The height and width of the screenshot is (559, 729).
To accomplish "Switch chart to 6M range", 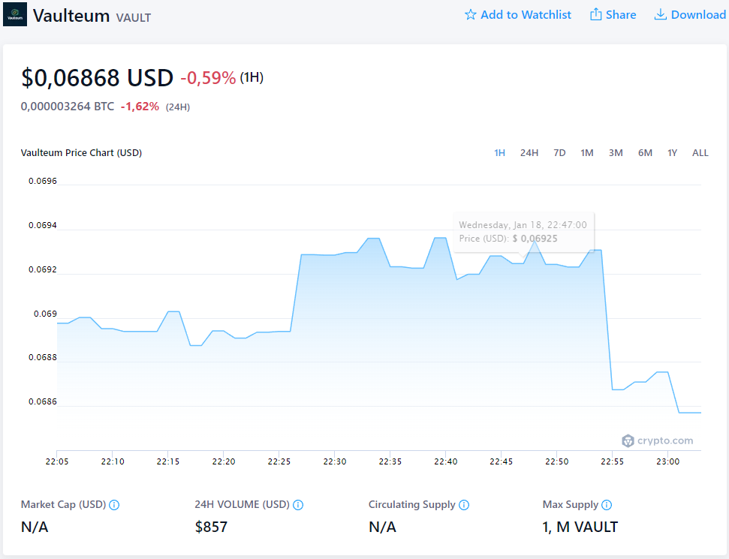I will click(645, 153).
